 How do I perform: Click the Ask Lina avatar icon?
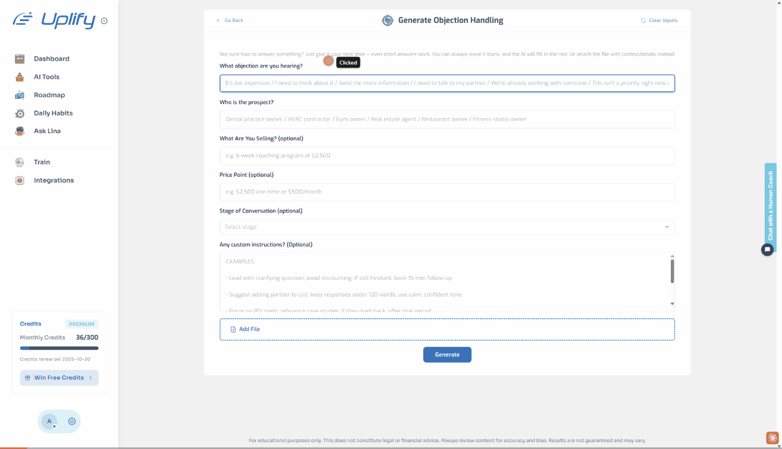coord(20,131)
